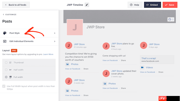Screen dimensions: 180x101
Task: Open the Photos link under the competition post
Action: (x=75, y=64)
